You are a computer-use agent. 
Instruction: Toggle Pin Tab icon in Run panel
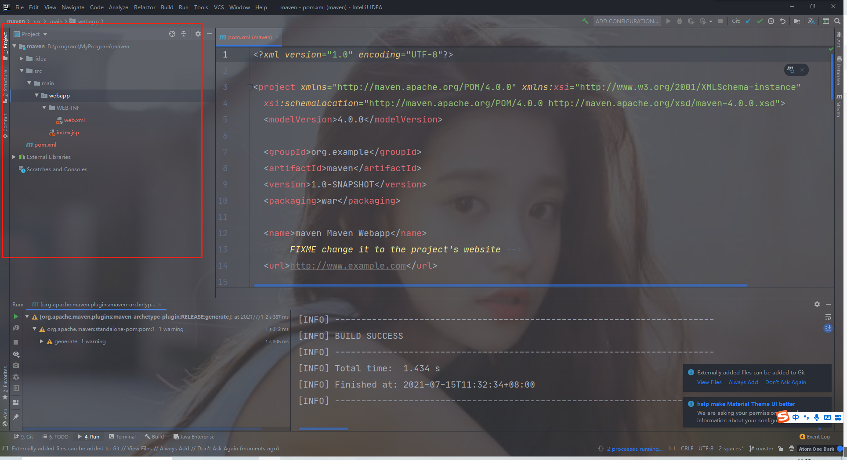[16, 417]
